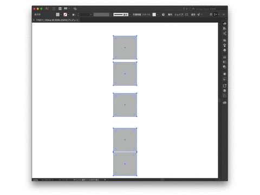Expand the Align To dropdown arrow
Screen dimensions: 260x195
click(219, 15)
